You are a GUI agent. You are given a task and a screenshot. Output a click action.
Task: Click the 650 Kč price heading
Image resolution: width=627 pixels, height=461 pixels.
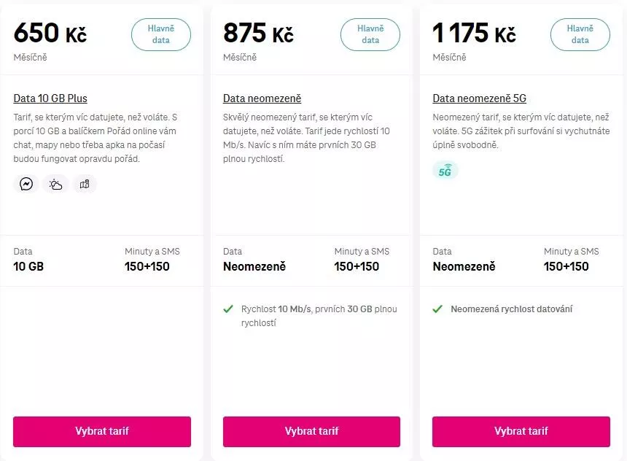point(50,33)
